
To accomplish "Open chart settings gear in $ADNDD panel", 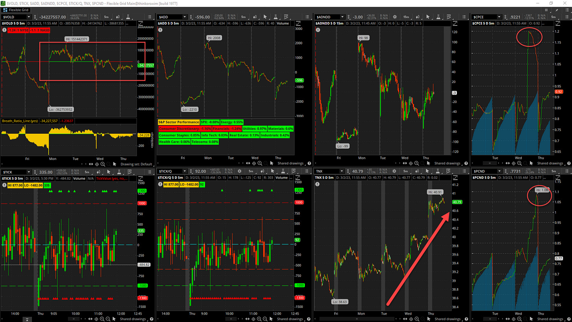I will coord(394,17).
